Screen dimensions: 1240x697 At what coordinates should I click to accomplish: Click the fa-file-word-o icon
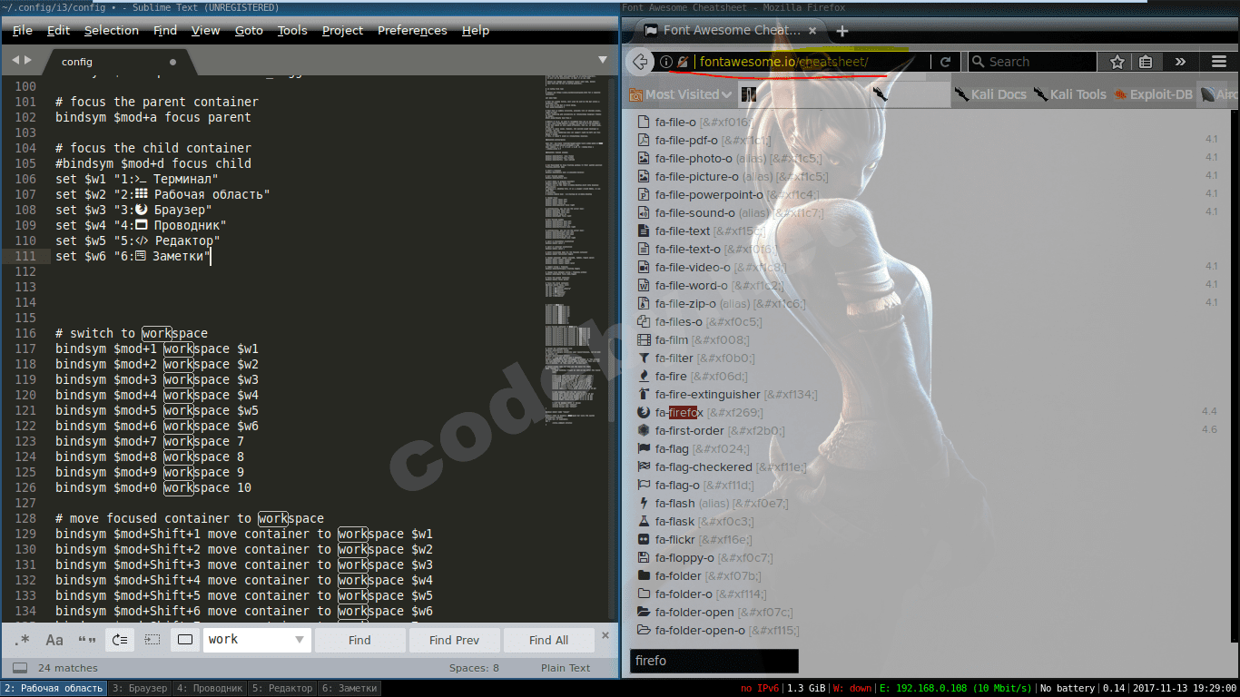pyautogui.click(x=644, y=286)
